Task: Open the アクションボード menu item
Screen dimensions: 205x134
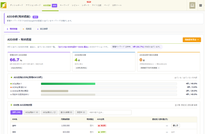Action: 33,5
